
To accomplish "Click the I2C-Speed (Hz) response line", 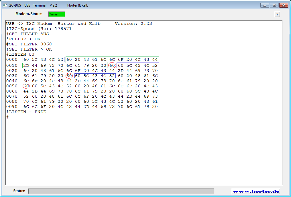I will click(39, 29).
